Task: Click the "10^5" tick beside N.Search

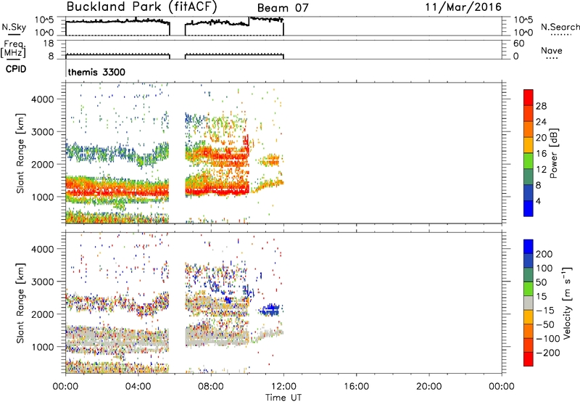Action: coord(523,20)
